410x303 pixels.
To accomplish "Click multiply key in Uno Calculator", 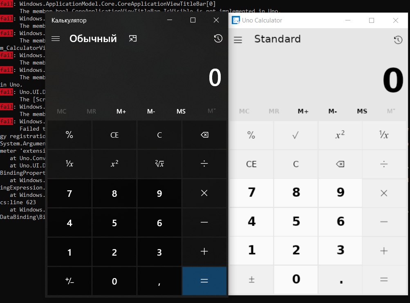I will [x=384, y=193].
